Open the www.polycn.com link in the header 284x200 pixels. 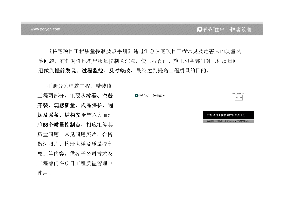coord(45,29)
